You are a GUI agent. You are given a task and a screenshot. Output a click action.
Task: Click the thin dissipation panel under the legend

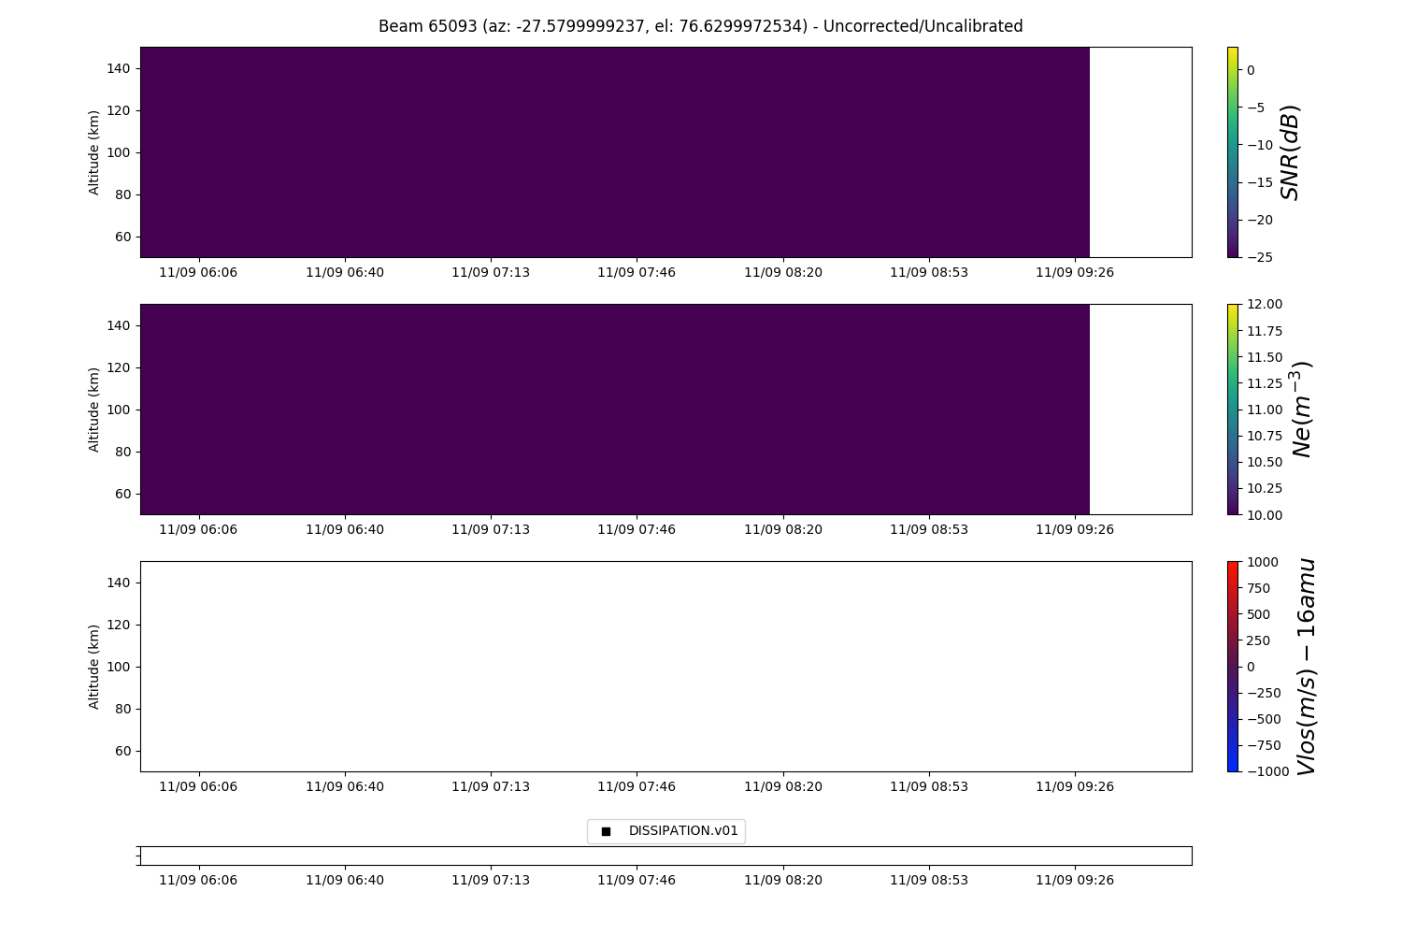665,856
